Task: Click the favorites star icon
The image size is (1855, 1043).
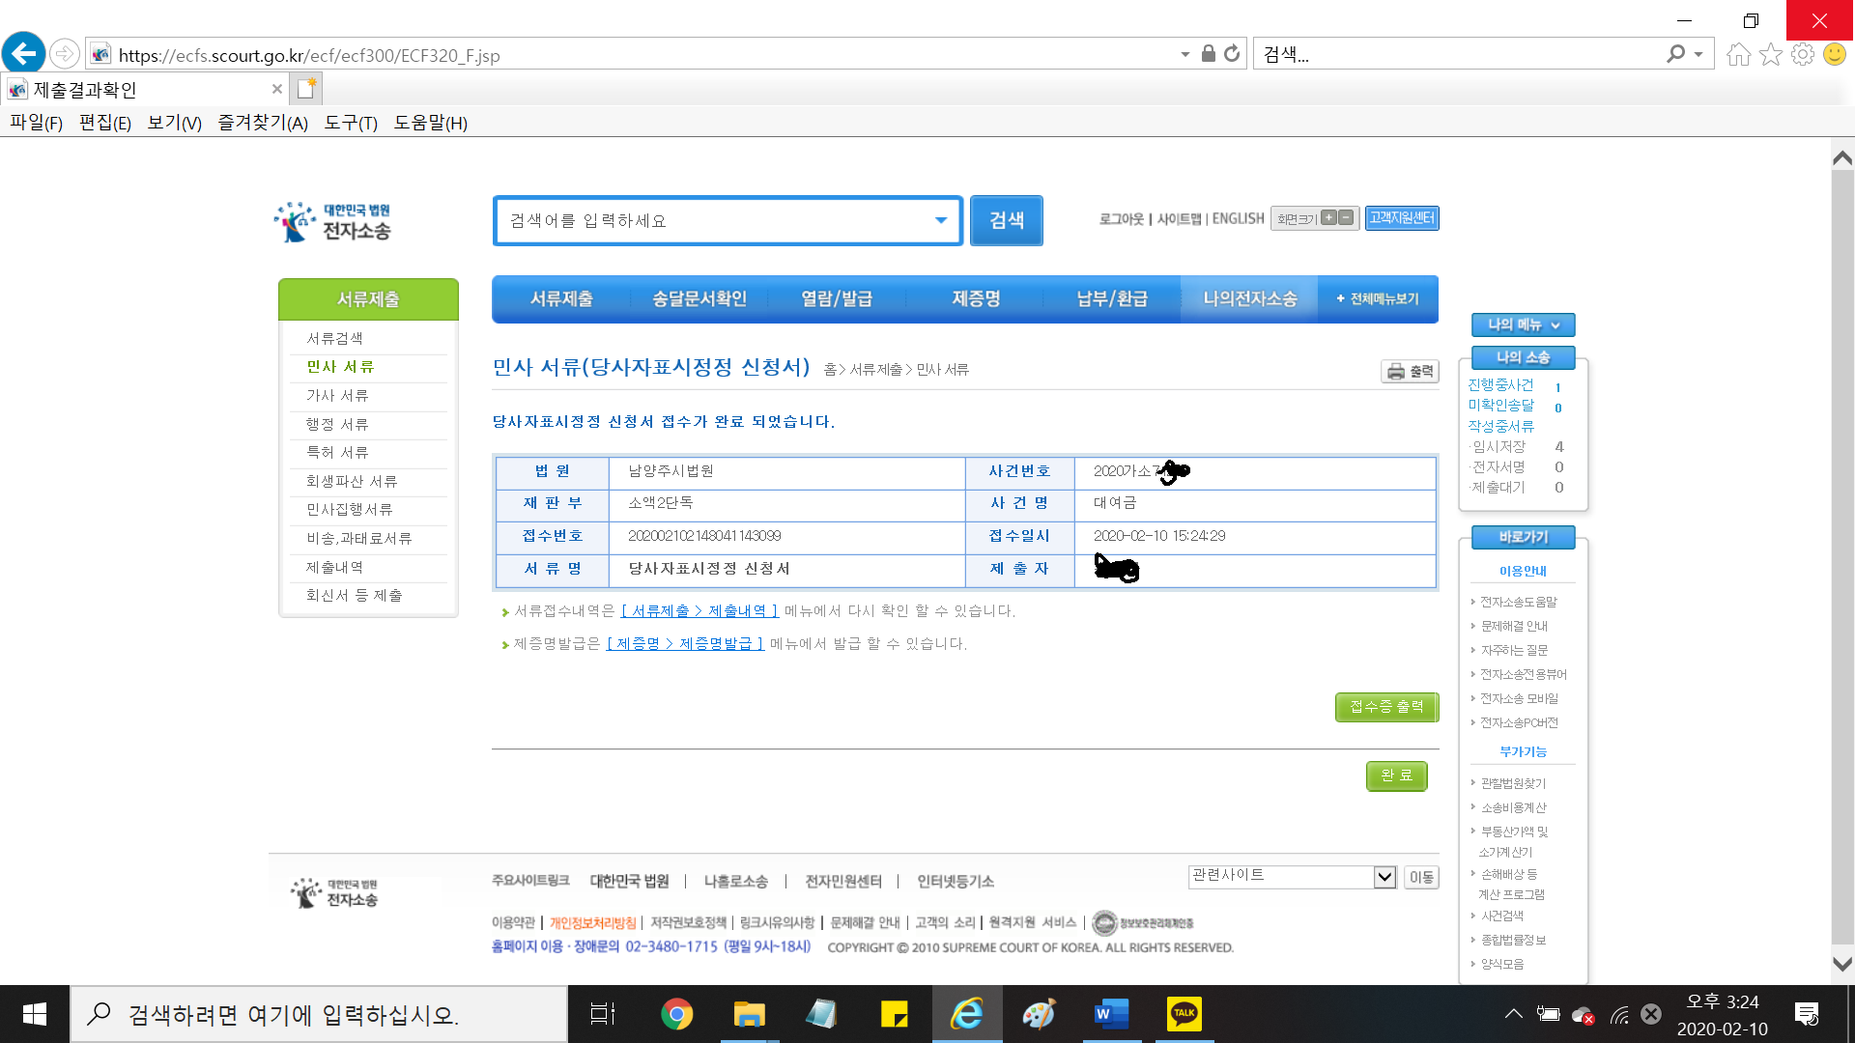Action: (1770, 54)
